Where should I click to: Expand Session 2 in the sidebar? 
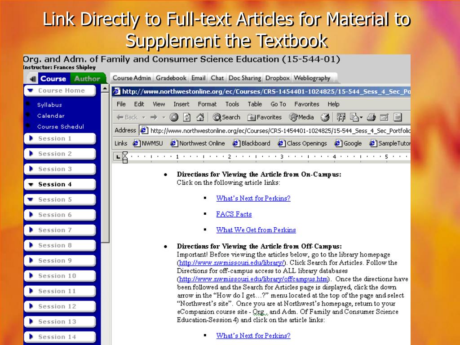[60, 154]
